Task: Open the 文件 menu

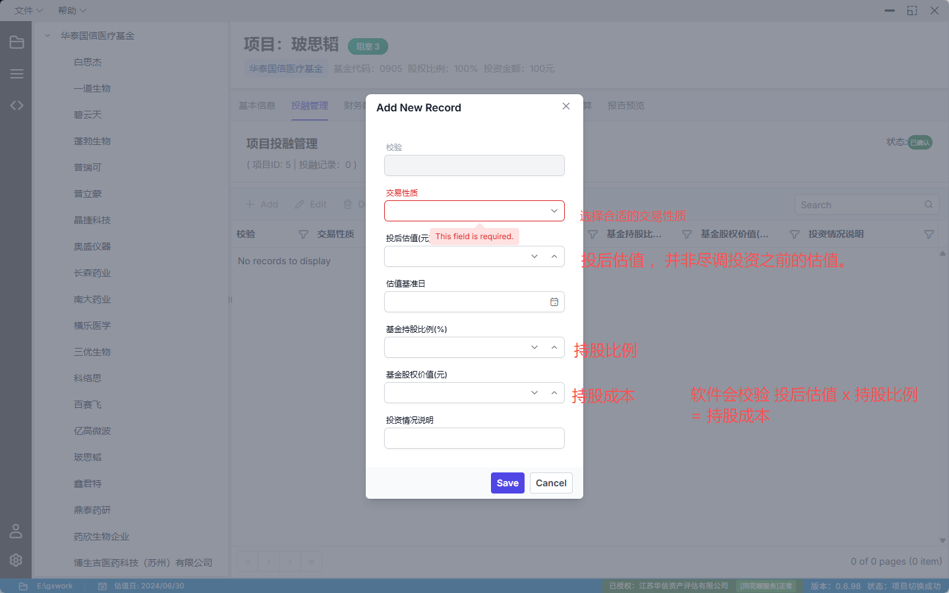Action: [x=28, y=11]
